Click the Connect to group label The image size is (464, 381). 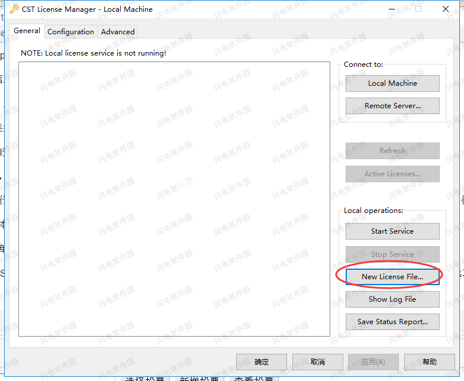(363, 64)
